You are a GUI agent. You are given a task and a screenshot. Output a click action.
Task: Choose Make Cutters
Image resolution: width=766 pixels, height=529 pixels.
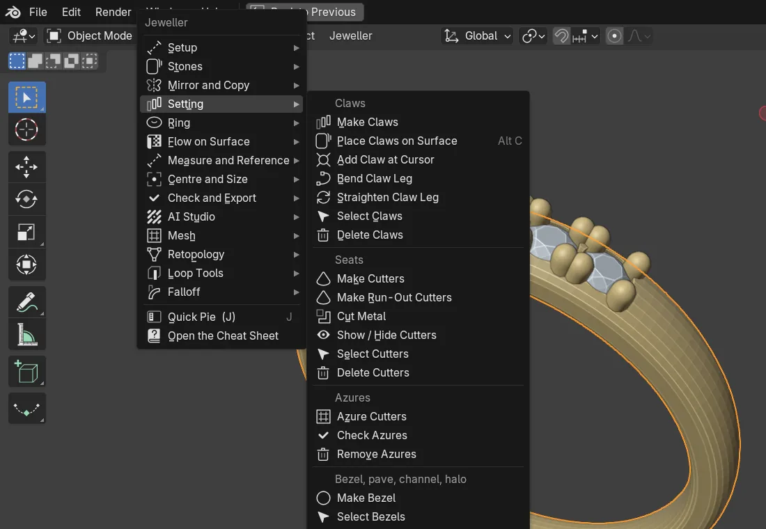coord(419,278)
